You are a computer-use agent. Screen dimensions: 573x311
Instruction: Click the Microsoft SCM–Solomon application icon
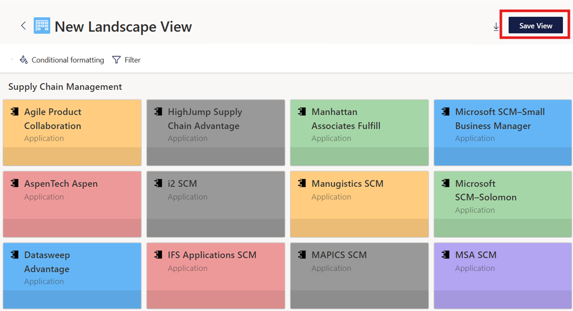click(x=445, y=183)
